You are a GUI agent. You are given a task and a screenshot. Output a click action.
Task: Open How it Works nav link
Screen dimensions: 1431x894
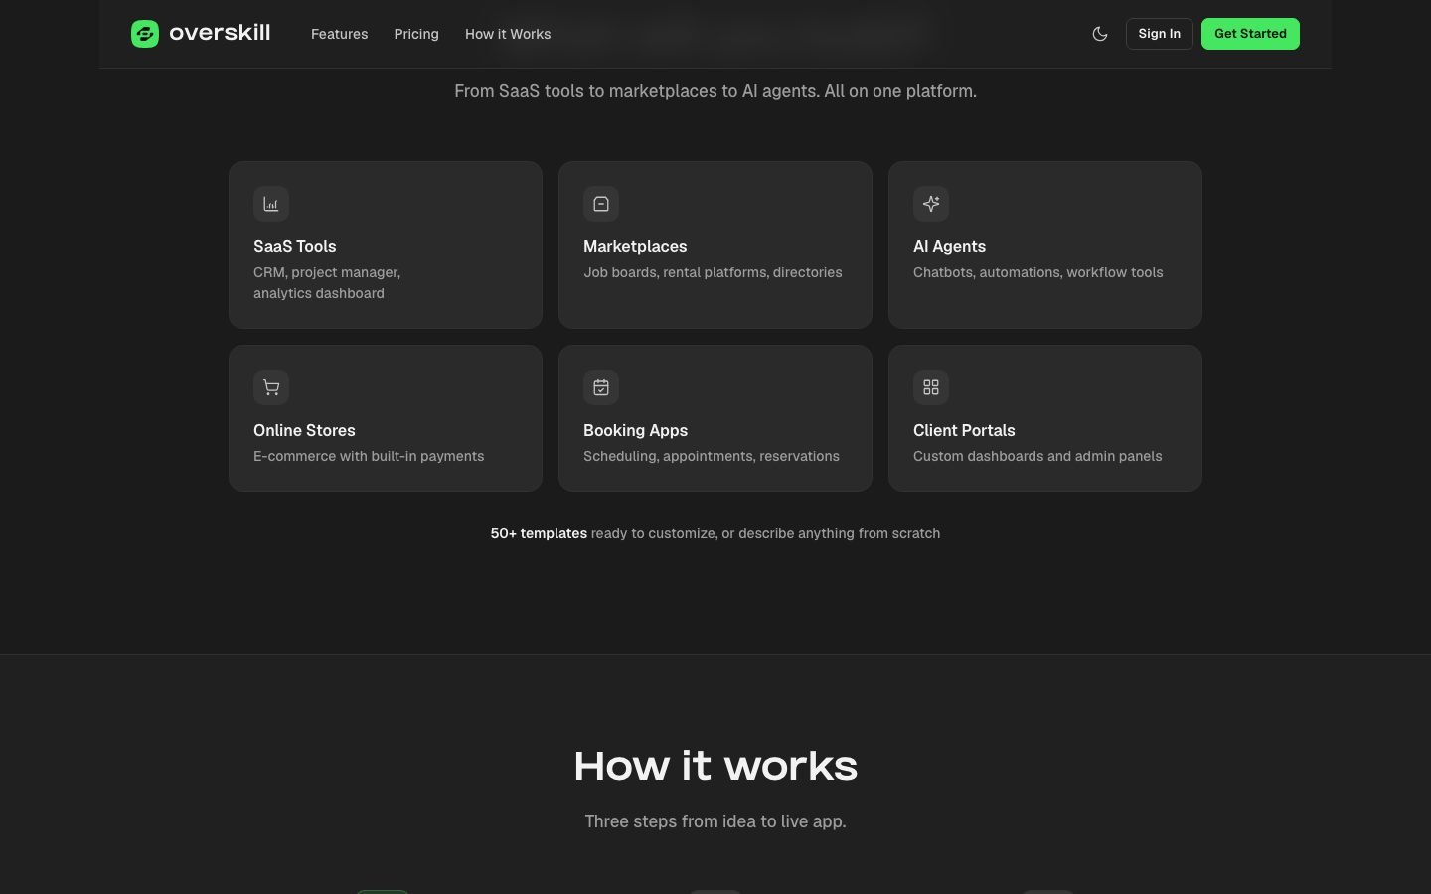pos(508,34)
